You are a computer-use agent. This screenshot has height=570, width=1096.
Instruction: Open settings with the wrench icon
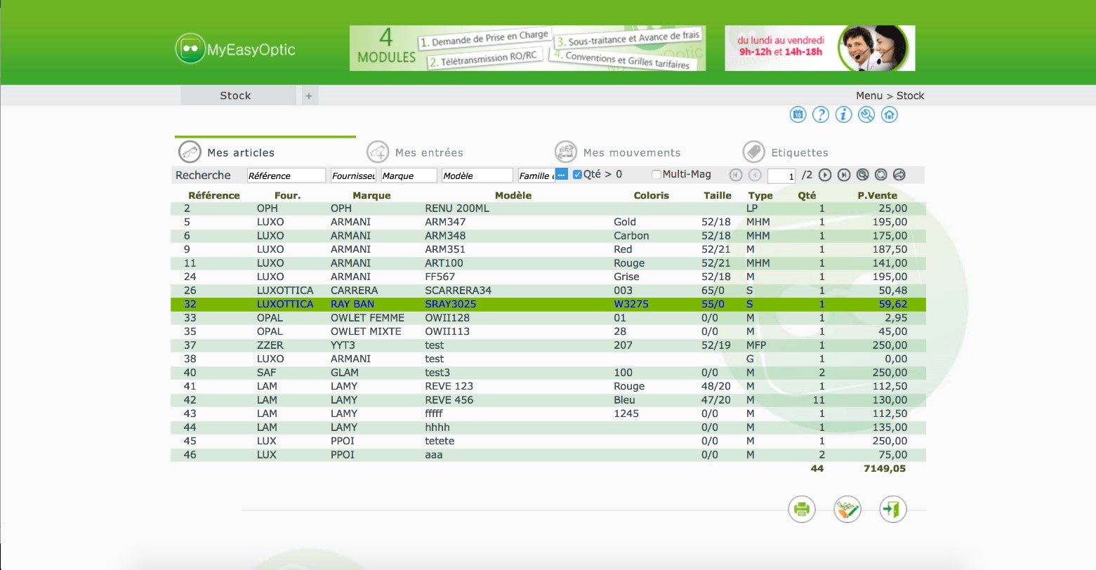click(866, 114)
